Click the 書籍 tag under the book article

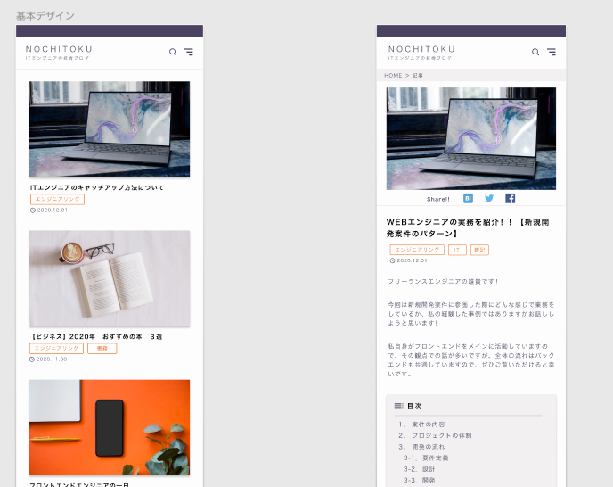[x=102, y=349]
